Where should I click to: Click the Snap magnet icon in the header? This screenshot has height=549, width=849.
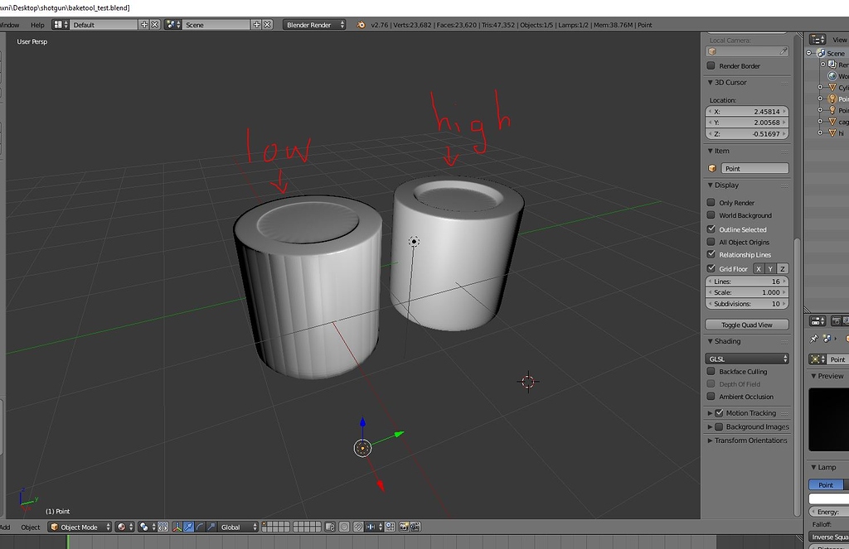point(358,527)
